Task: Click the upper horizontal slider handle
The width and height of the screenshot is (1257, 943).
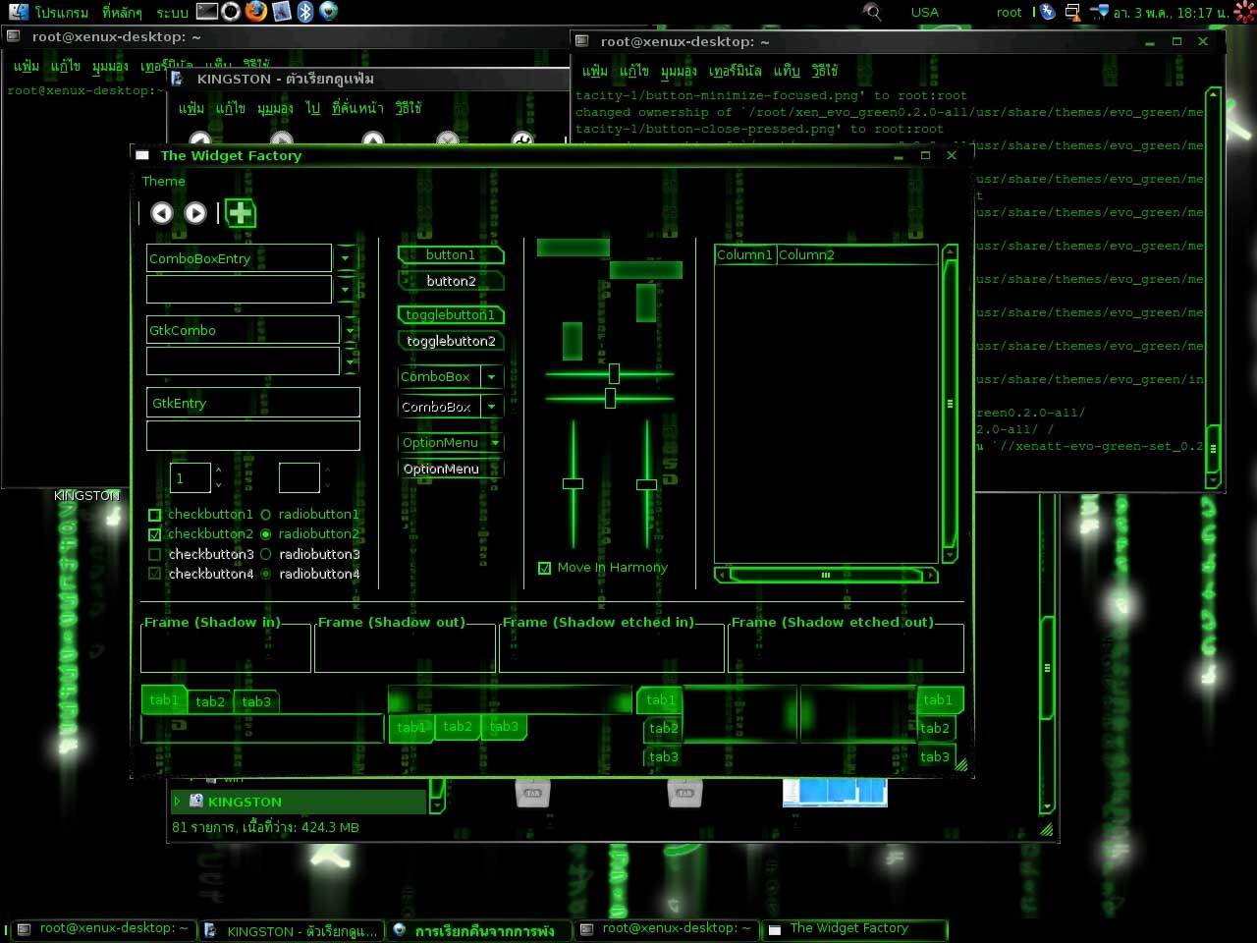Action: point(614,373)
